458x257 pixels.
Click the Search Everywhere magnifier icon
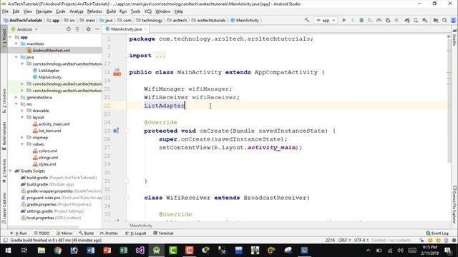tap(444, 20)
